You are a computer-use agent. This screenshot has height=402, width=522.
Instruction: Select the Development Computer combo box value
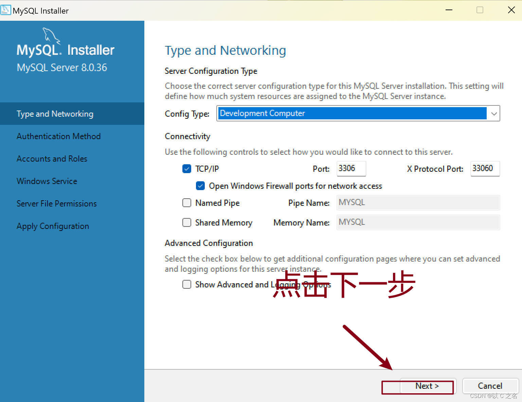point(352,113)
